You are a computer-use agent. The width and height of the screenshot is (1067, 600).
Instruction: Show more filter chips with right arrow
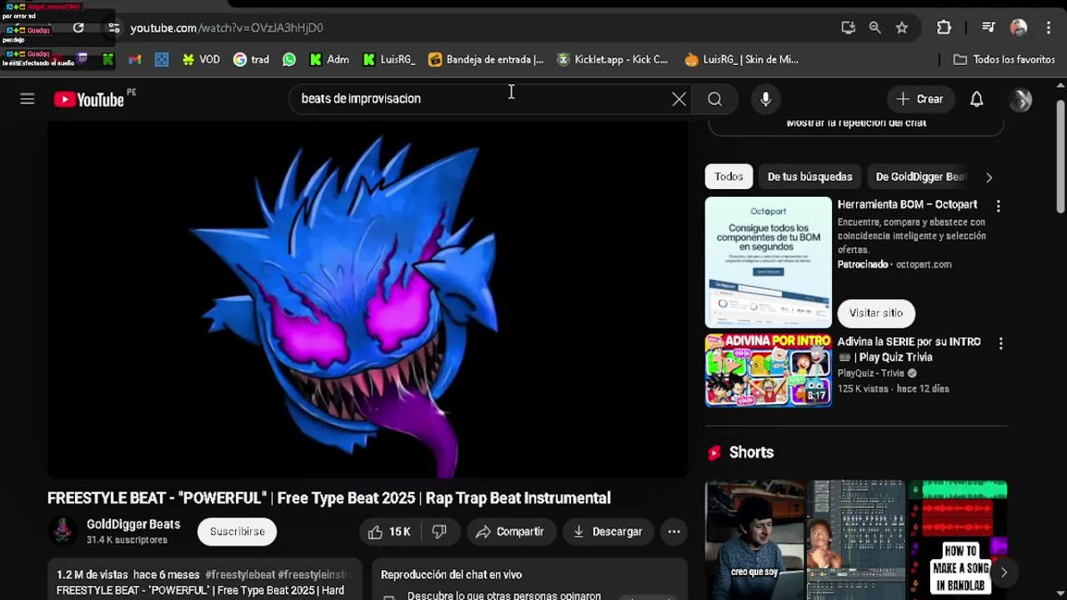[989, 177]
